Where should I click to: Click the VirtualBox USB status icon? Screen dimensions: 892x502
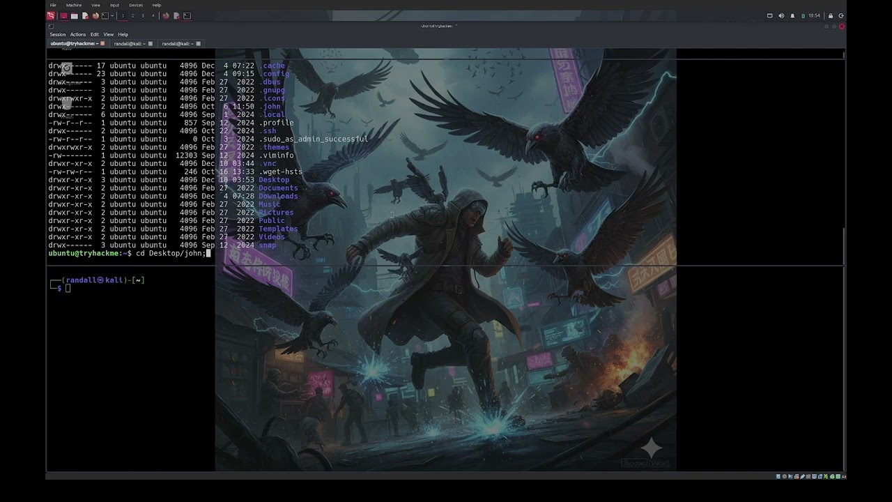[803, 477]
